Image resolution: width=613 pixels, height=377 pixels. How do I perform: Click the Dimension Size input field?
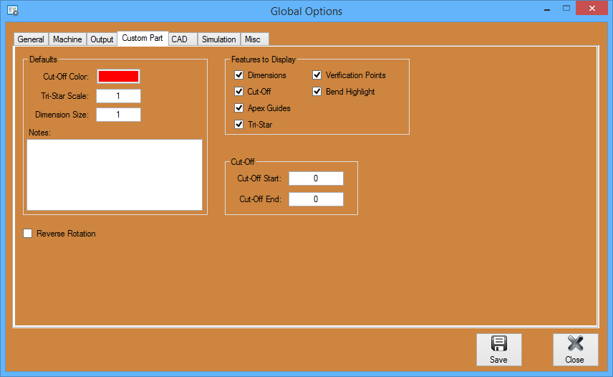pos(118,115)
